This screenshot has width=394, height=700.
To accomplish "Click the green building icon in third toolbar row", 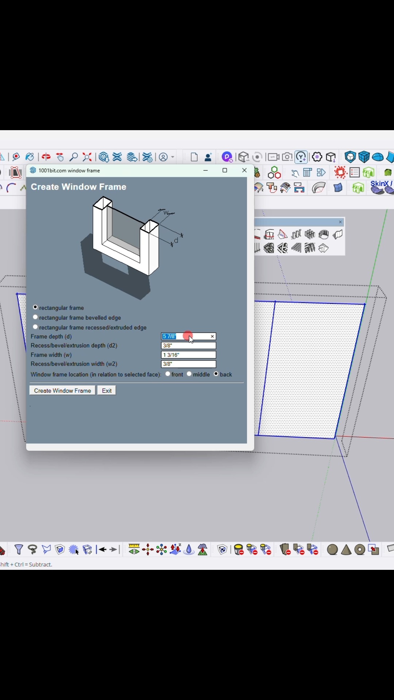I will point(358,187).
